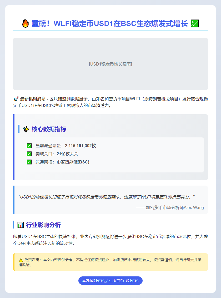Screen dimensions: 221x298
Task: Click the bold label 免责声明
Action: coord(33,260)
